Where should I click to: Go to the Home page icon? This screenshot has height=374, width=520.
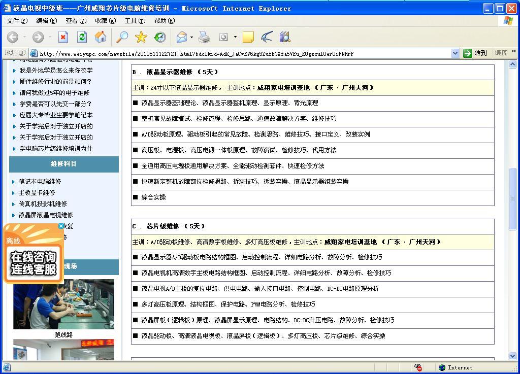(101, 37)
